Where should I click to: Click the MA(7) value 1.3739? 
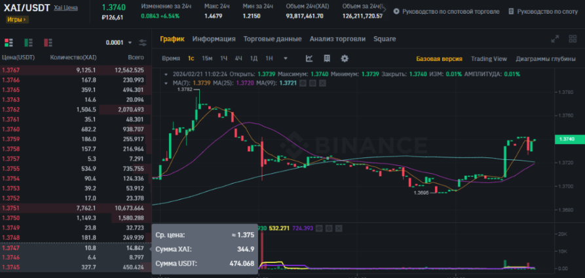click(x=203, y=83)
